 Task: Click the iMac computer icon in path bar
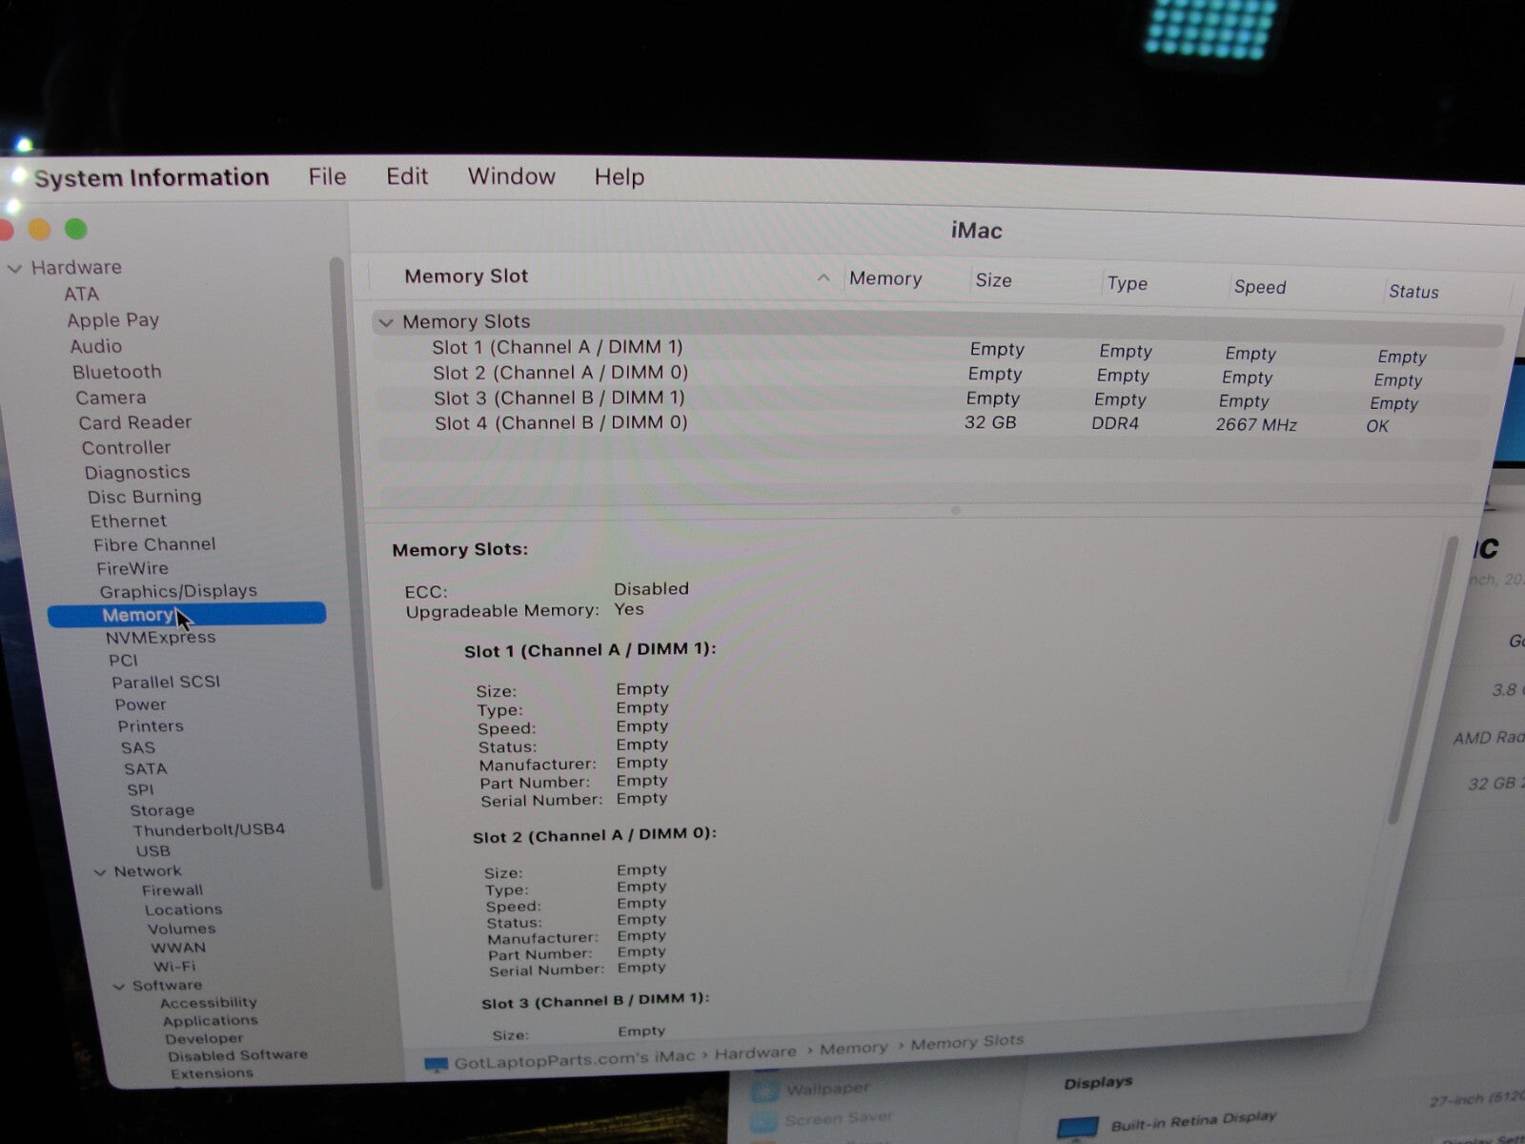pyautogui.click(x=436, y=1064)
